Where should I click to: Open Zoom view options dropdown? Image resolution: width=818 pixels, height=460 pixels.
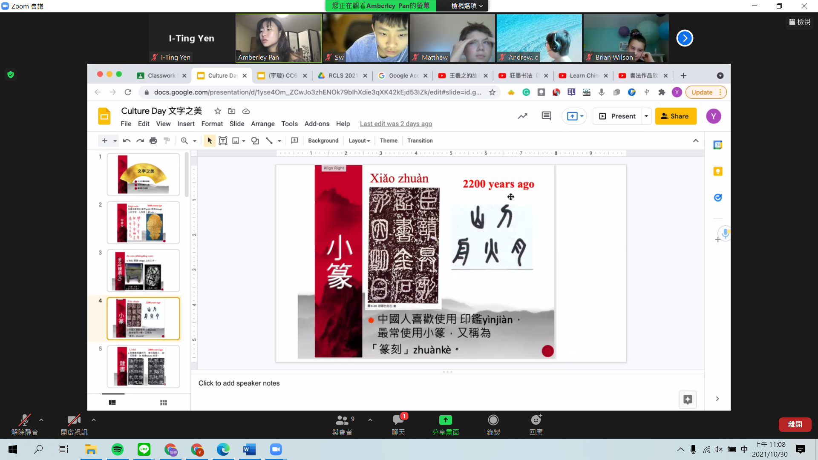click(467, 6)
